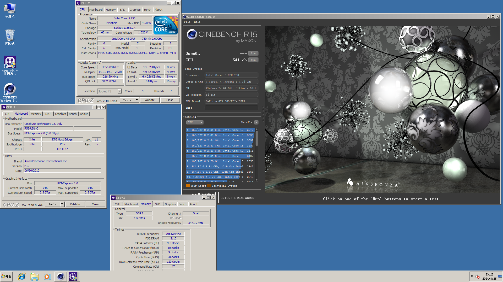Click the ranking list scrollbar thumb
503x282 pixels.
[x=257, y=138]
